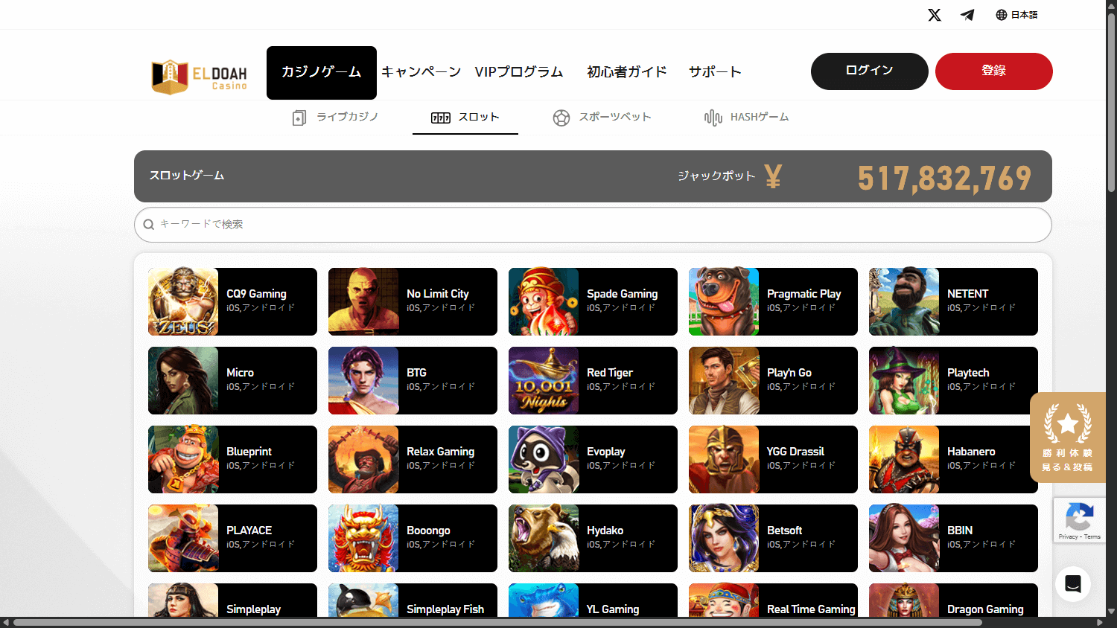The height and width of the screenshot is (628, 1117).
Task: Click the HASHゲーム waveform icon
Action: pyautogui.click(x=713, y=117)
